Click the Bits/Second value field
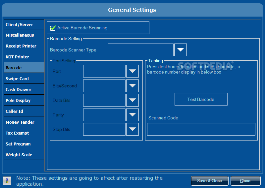Screen dimensions: 265x188 click(x=104, y=86)
